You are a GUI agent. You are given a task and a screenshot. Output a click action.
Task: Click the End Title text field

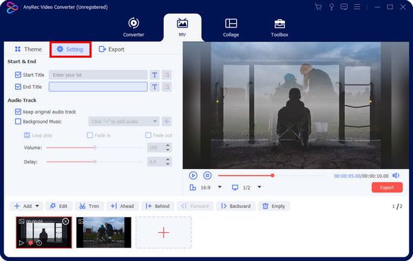click(x=98, y=87)
